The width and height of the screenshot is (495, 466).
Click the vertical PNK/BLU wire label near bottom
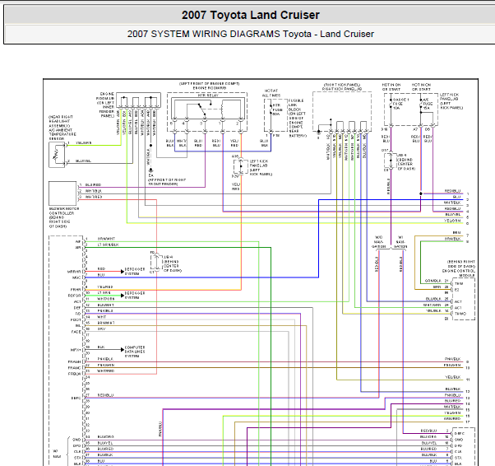[x=160, y=429]
